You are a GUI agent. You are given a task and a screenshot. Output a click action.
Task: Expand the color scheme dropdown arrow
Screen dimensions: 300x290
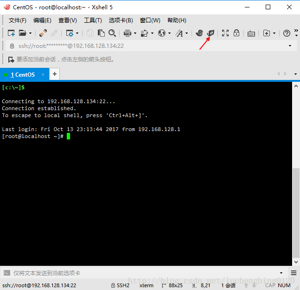152,33
